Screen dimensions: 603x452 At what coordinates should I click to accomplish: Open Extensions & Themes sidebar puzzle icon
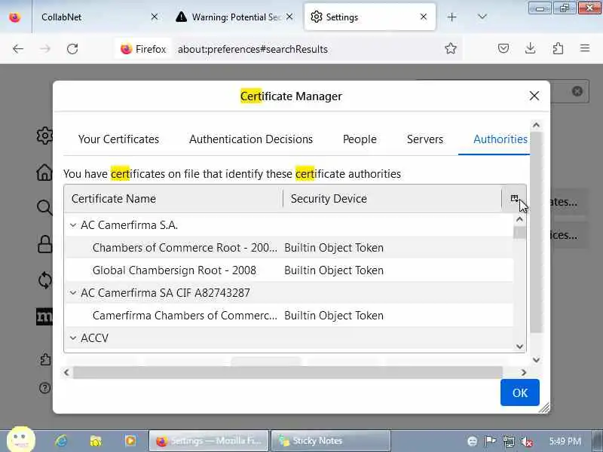[45, 360]
